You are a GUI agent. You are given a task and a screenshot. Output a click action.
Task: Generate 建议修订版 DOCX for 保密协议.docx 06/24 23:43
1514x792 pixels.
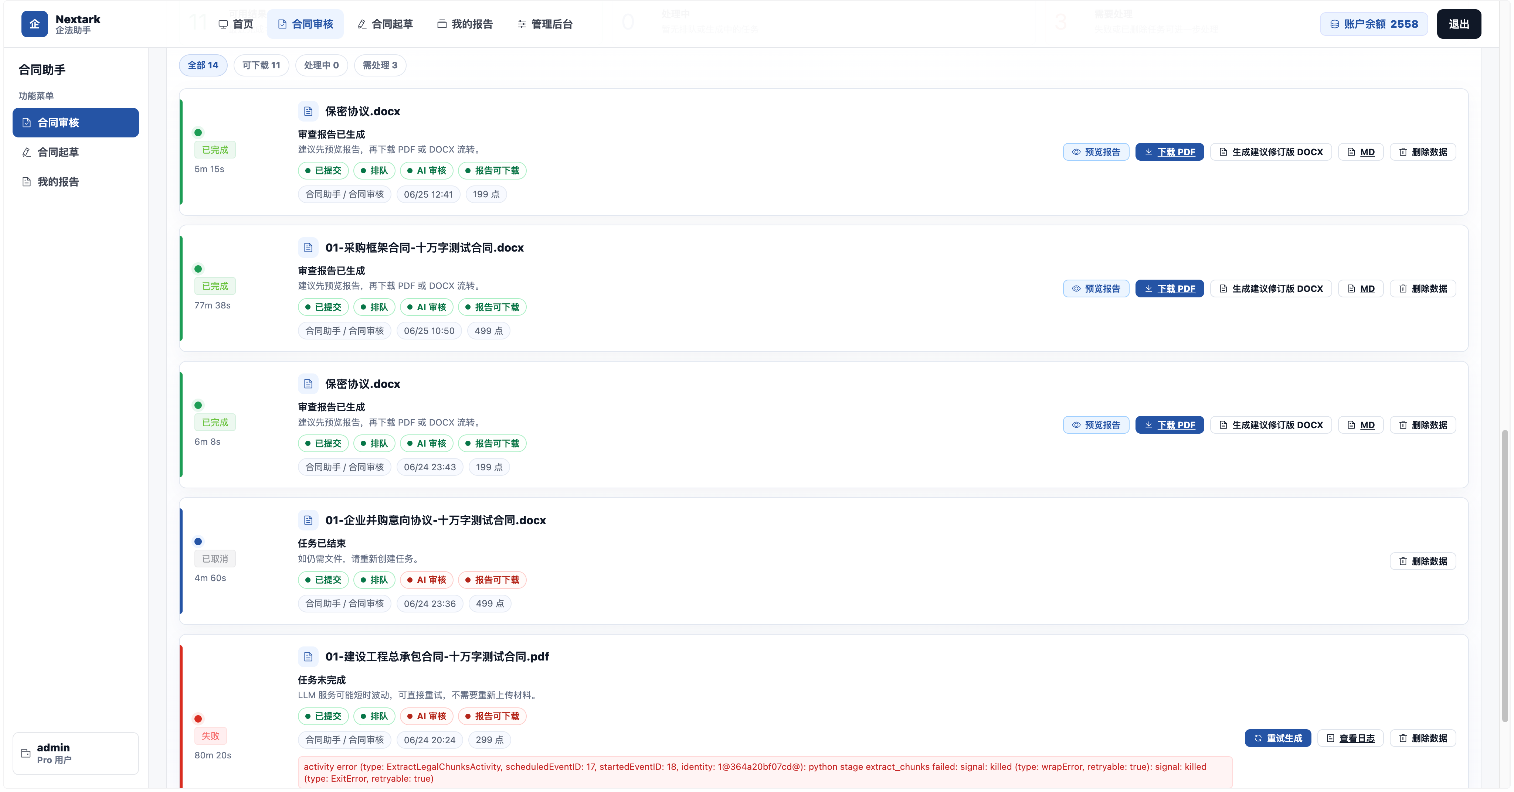tap(1271, 425)
